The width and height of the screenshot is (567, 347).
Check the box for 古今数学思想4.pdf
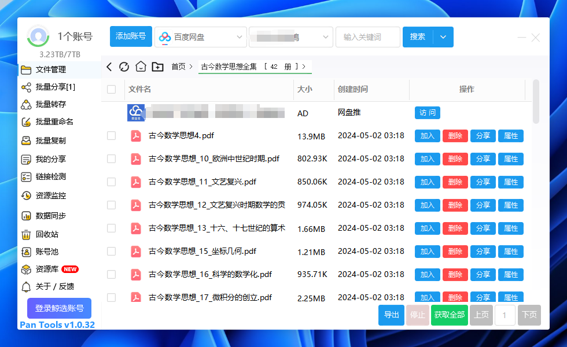pyautogui.click(x=111, y=135)
